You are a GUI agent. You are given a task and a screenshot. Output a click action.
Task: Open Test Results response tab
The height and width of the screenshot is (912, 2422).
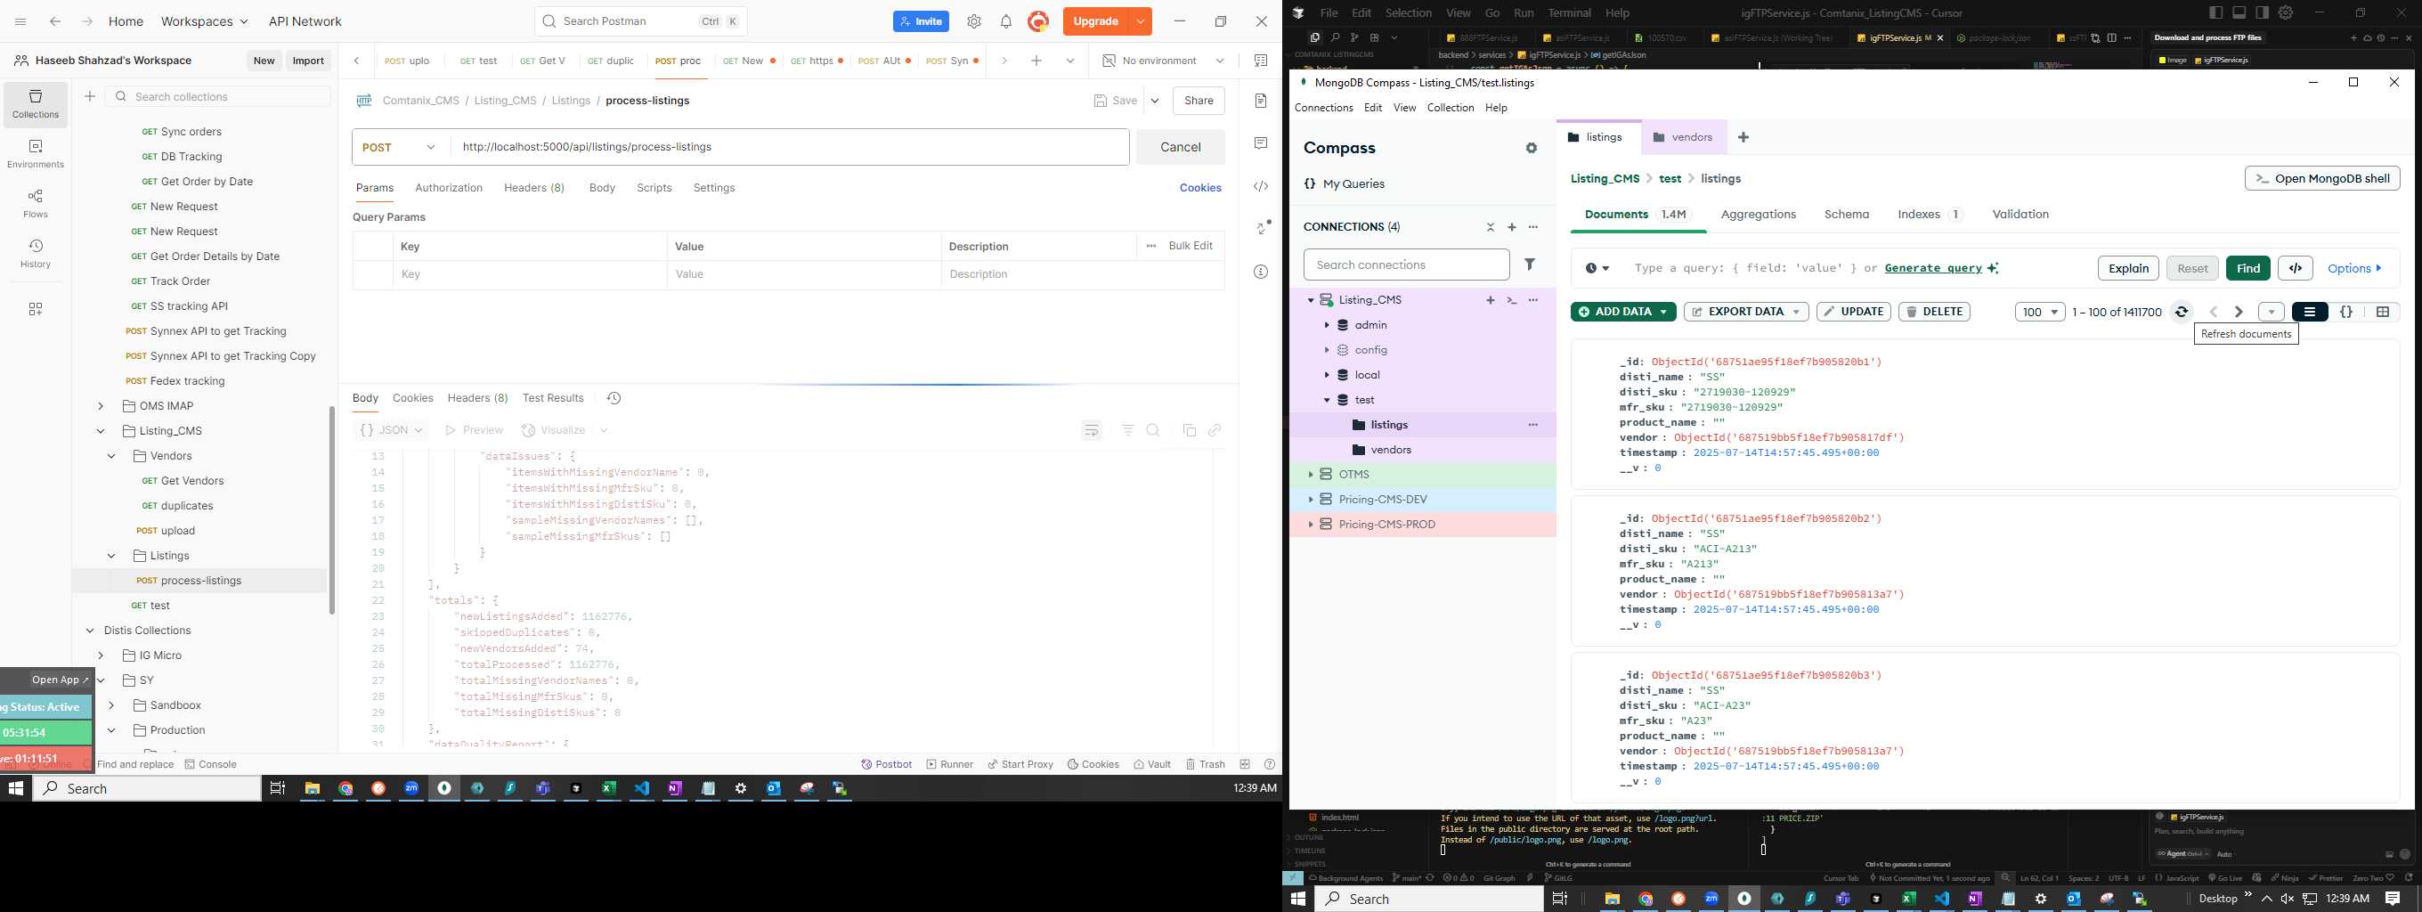coord(553,399)
